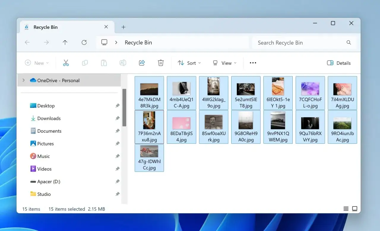Viewport: 380px width, 231px height.
Task: Open the View dropdown menu
Action: click(225, 63)
